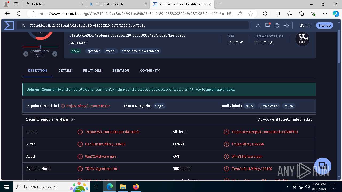Open Task View on the taskbar
Screen dimensions: 342x192
click(96, 187)
